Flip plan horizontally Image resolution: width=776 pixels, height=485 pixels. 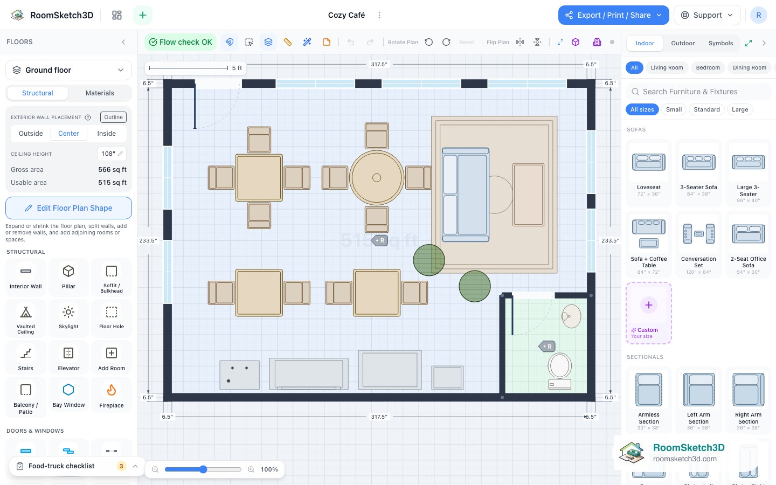pos(520,42)
